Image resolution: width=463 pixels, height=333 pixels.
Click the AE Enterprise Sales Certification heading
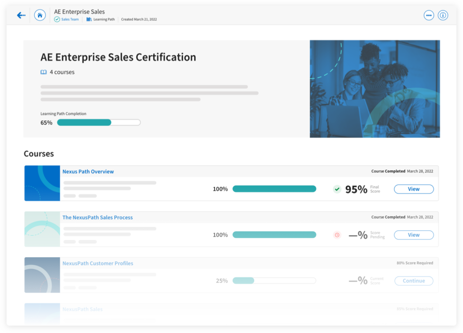coord(118,57)
